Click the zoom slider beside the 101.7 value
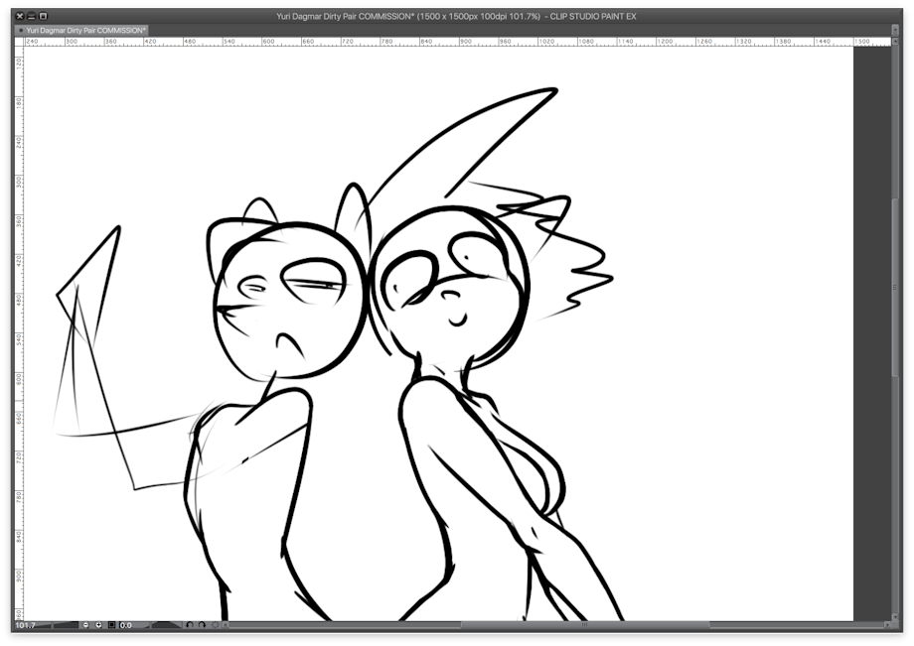This screenshot has width=914, height=646. pos(66,625)
